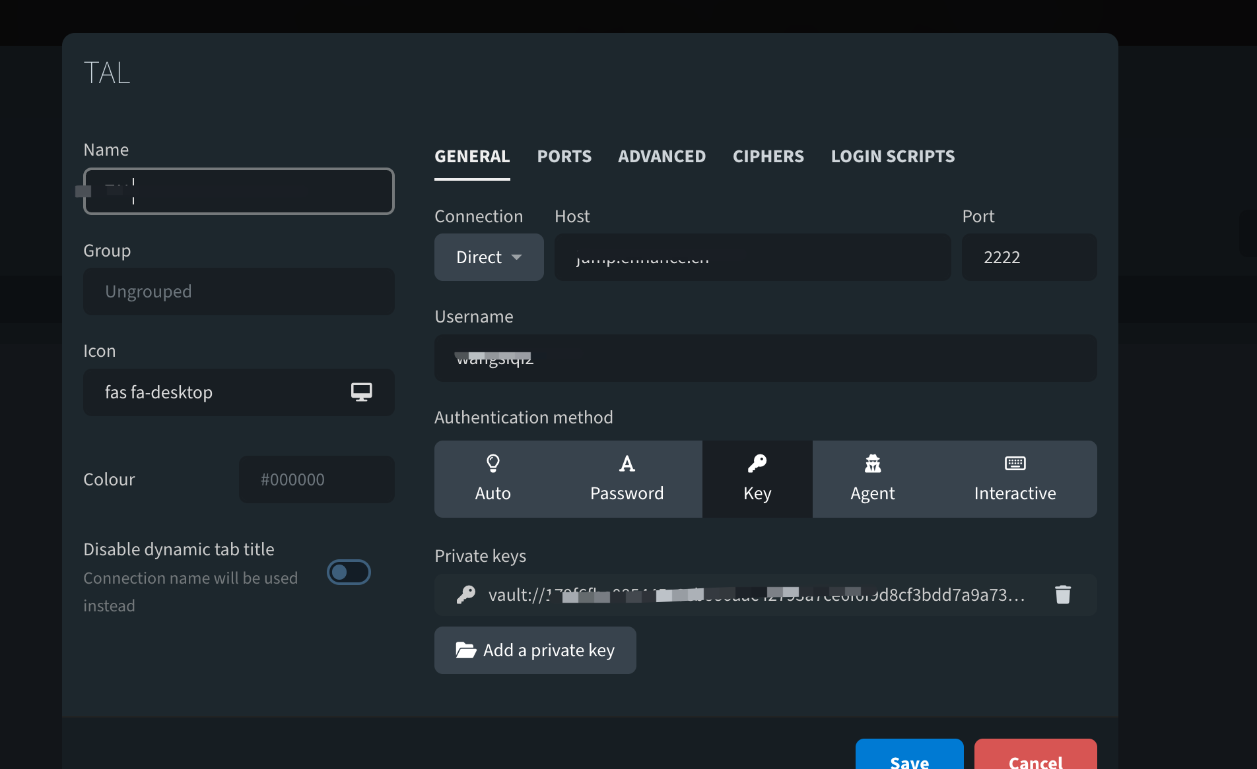Switch to the CIPHERS tab
This screenshot has height=769, width=1257.
[x=768, y=156]
